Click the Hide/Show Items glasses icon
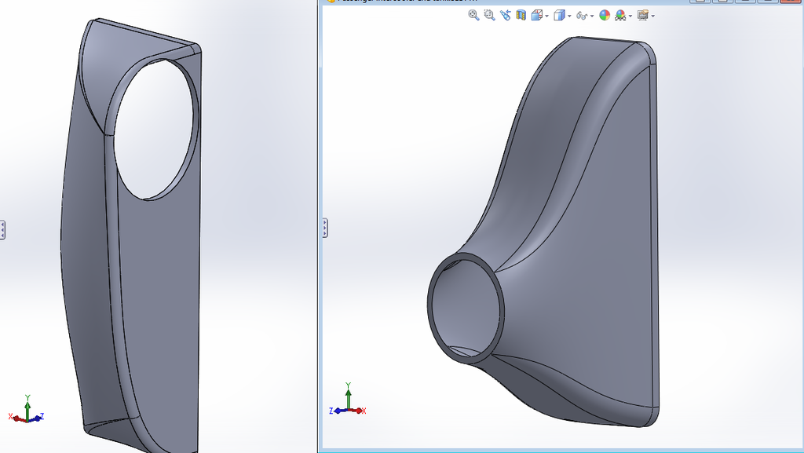The width and height of the screenshot is (804, 453). (x=582, y=16)
